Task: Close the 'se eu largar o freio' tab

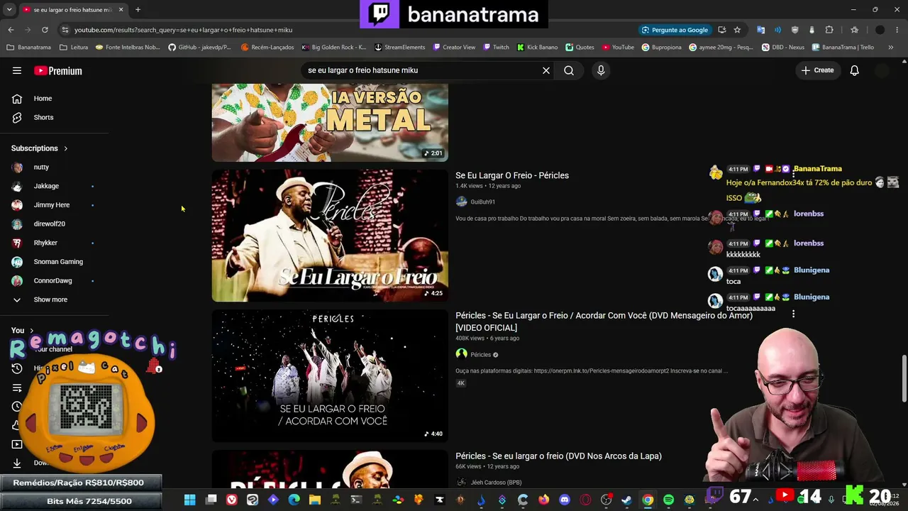Action: [121, 10]
